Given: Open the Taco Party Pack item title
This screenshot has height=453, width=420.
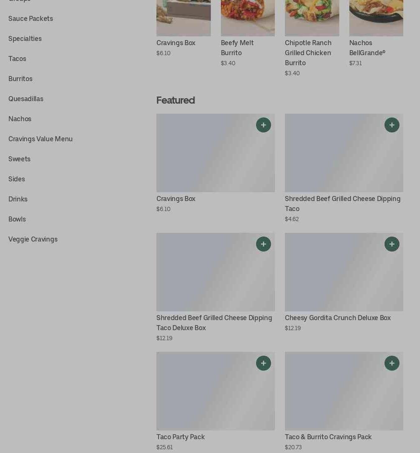Looking at the screenshot, I should tap(180, 437).
